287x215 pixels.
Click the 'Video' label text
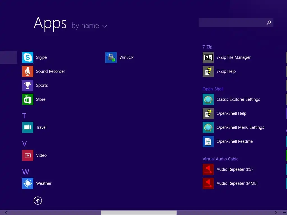41,155
